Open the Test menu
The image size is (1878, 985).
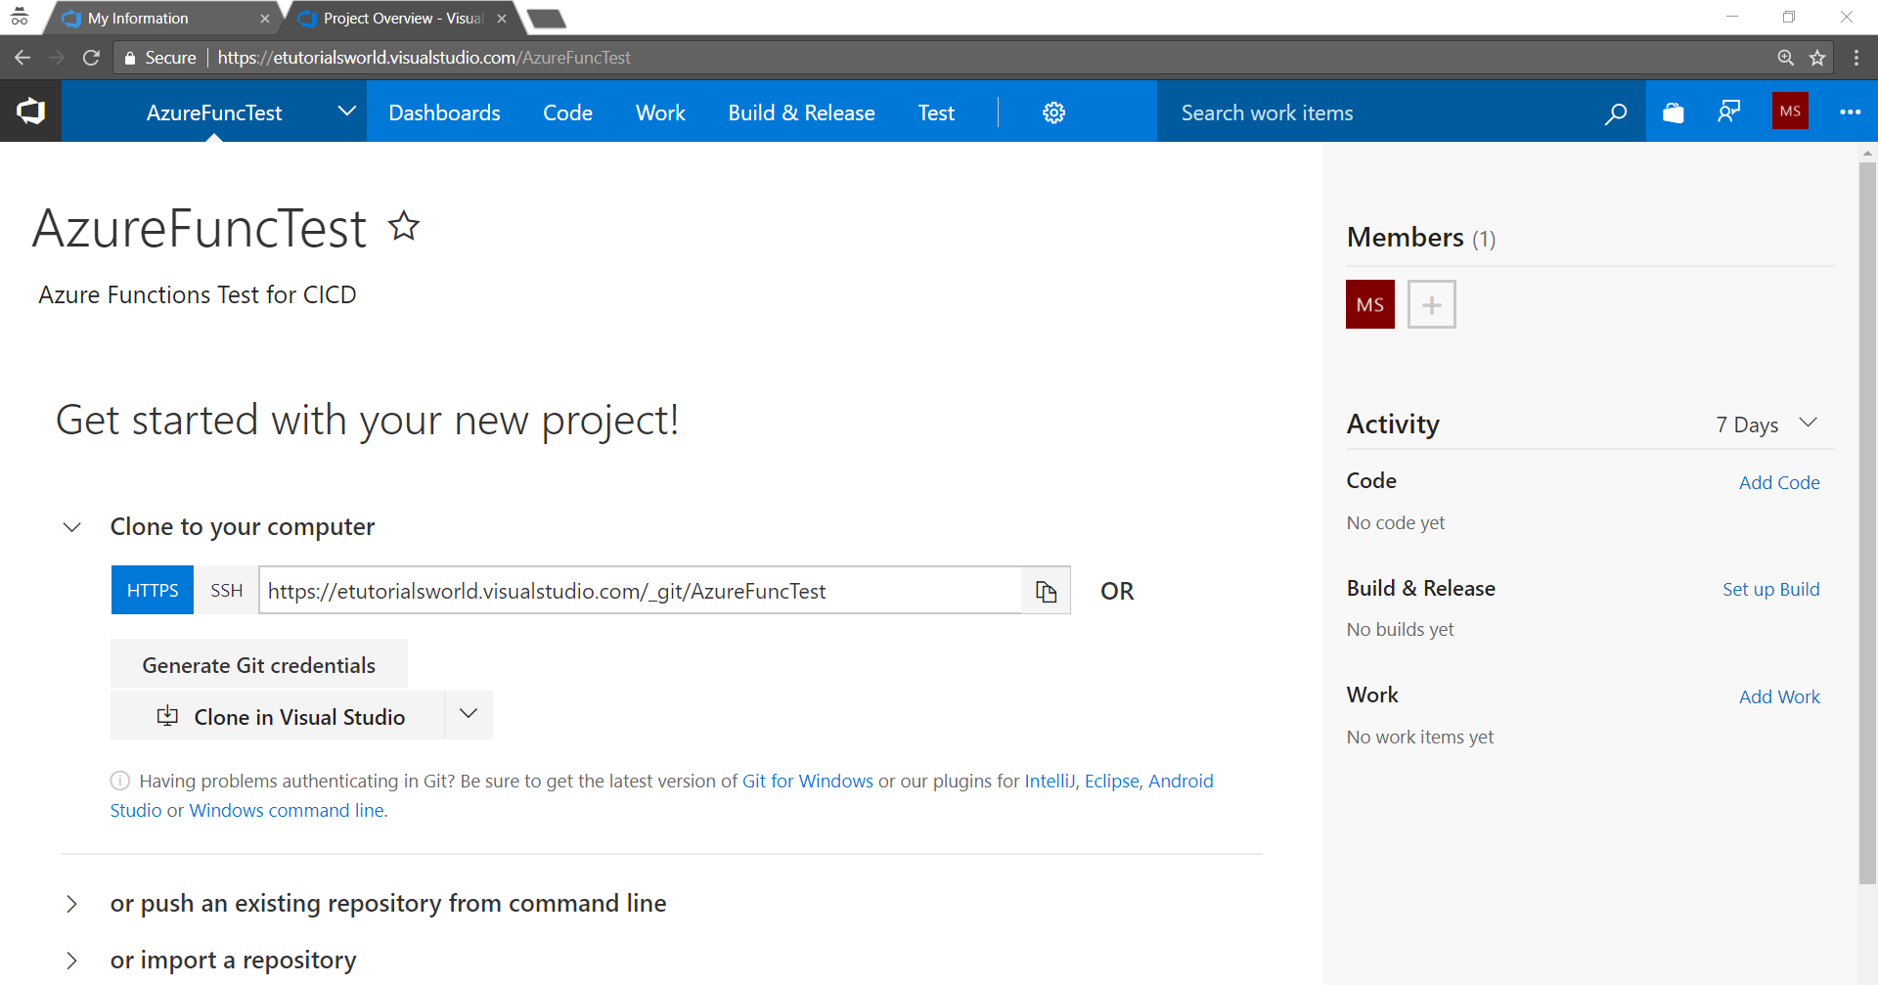coord(936,112)
